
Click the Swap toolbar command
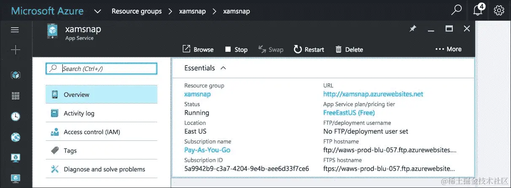271,49
